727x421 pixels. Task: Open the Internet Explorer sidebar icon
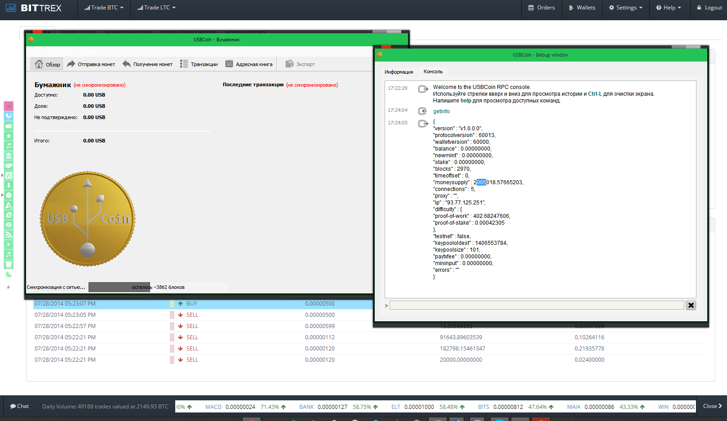tap(9, 215)
